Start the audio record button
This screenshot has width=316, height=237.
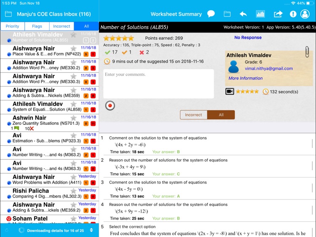(110, 105)
